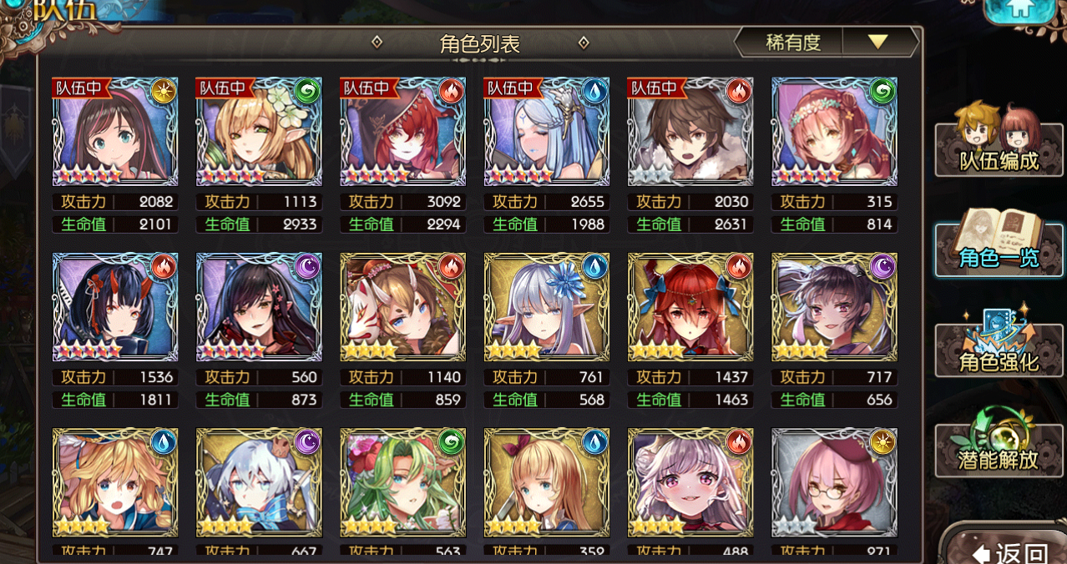Click wind element icon on 315 attack character
Viewport: 1067px width, 564px height.
pos(882,91)
